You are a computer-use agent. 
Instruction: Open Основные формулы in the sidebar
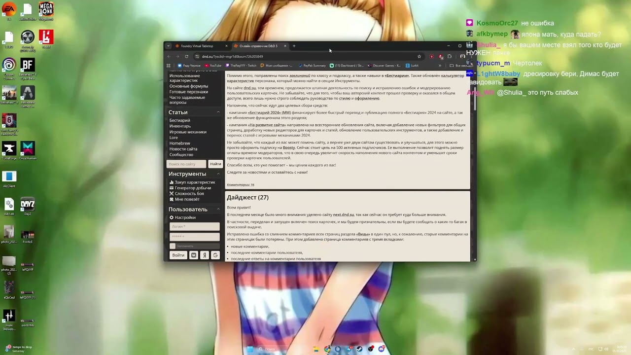[189, 86]
